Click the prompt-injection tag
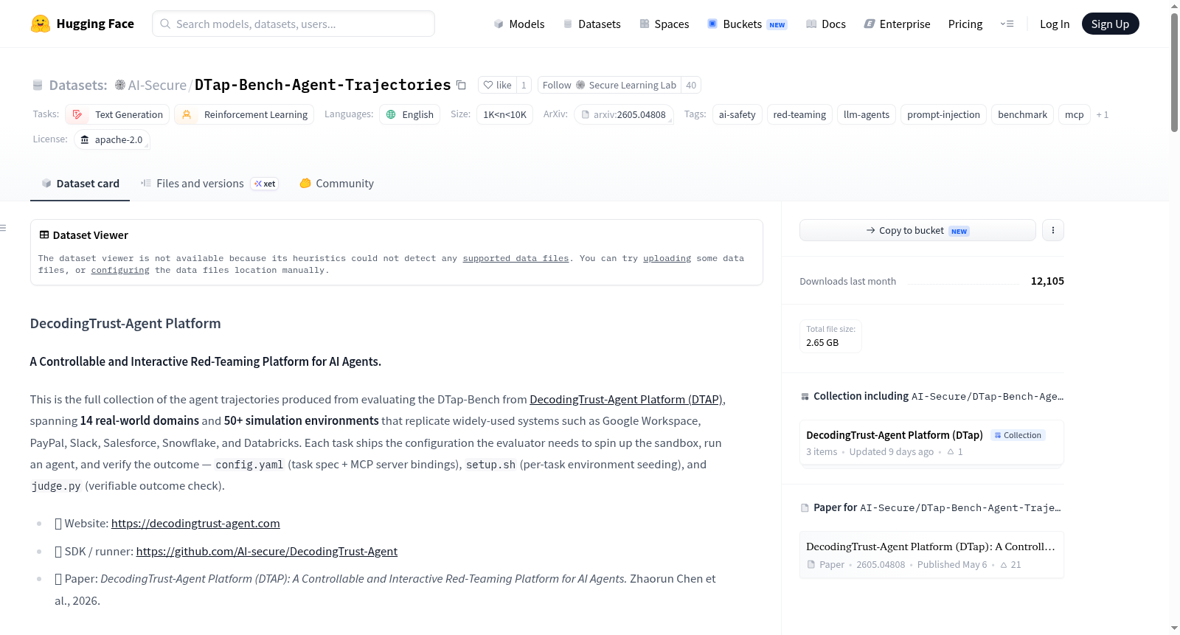 [943, 114]
